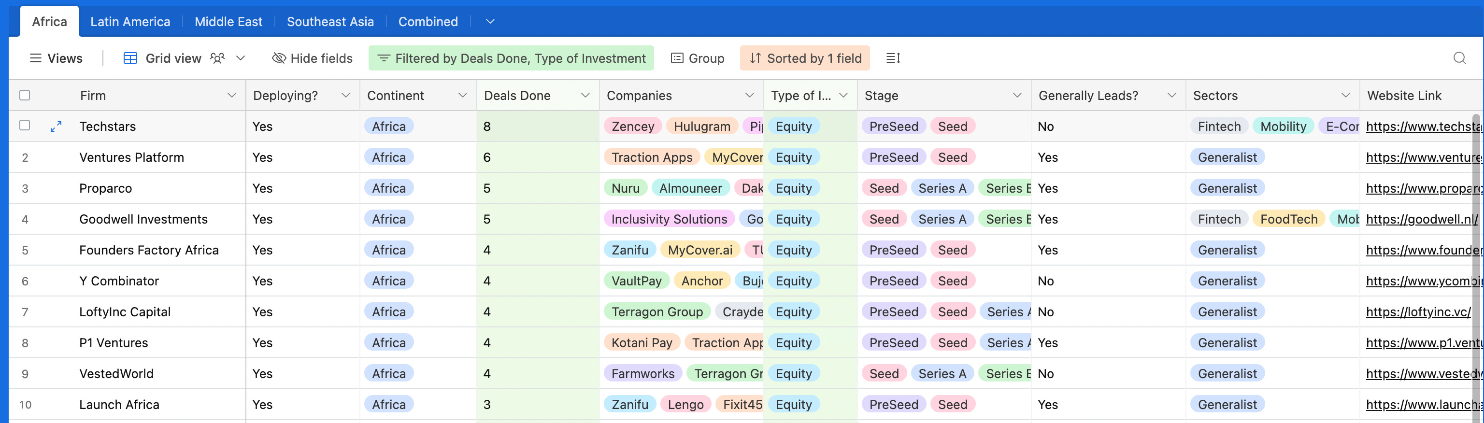Viewport: 1484px width, 423px height.
Task: Click the Anchor company tag
Action: pos(702,282)
